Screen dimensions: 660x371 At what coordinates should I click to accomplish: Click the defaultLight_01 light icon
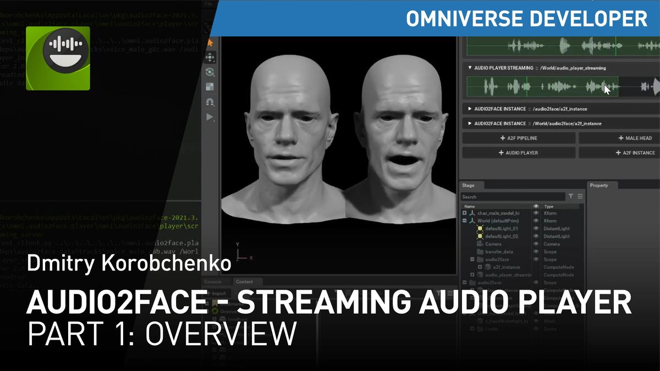pyautogui.click(x=480, y=229)
